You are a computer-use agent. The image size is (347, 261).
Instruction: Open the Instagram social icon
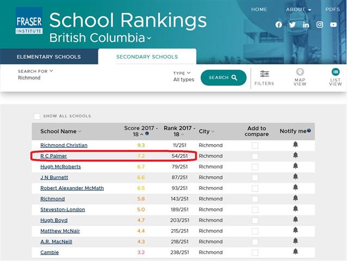coord(320,25)
